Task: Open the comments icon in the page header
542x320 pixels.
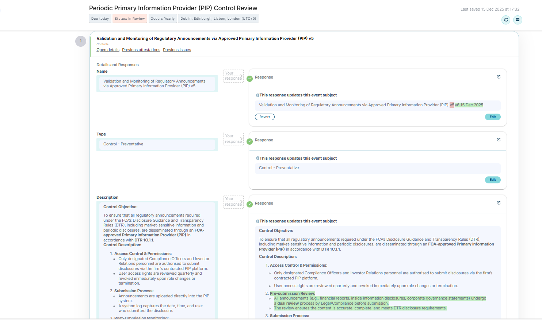Action: click(518, 20)
